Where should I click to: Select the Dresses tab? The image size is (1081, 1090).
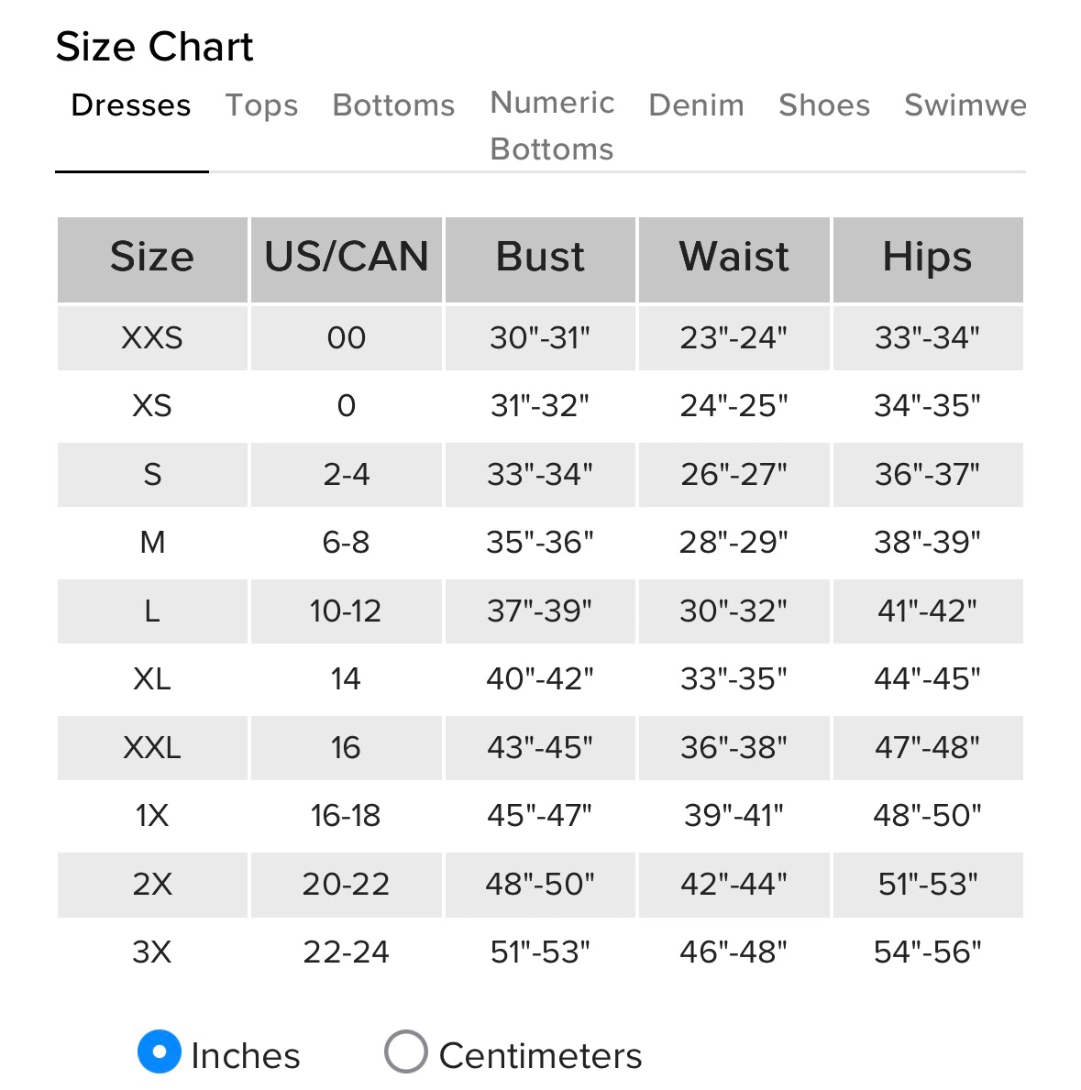pos(131,105)
